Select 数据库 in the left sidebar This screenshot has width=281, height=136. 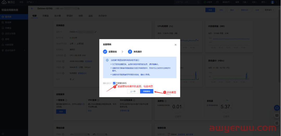14,22
